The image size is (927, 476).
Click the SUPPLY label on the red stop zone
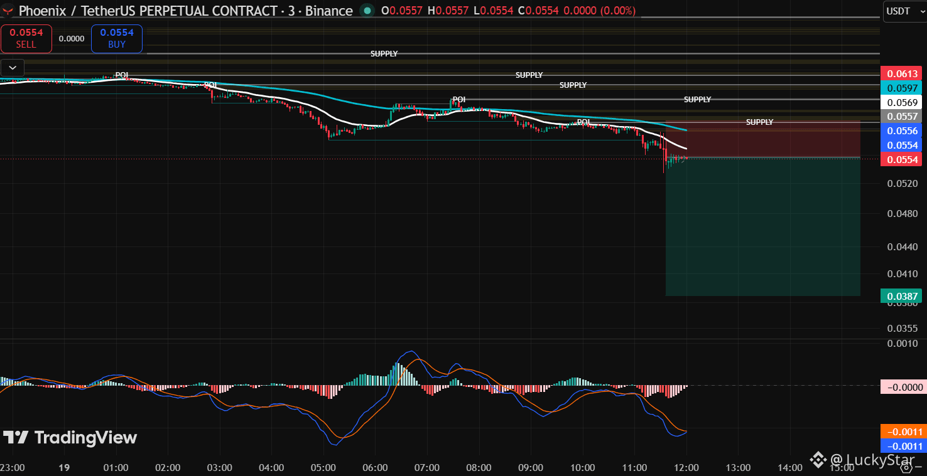(x=759, y=122)
